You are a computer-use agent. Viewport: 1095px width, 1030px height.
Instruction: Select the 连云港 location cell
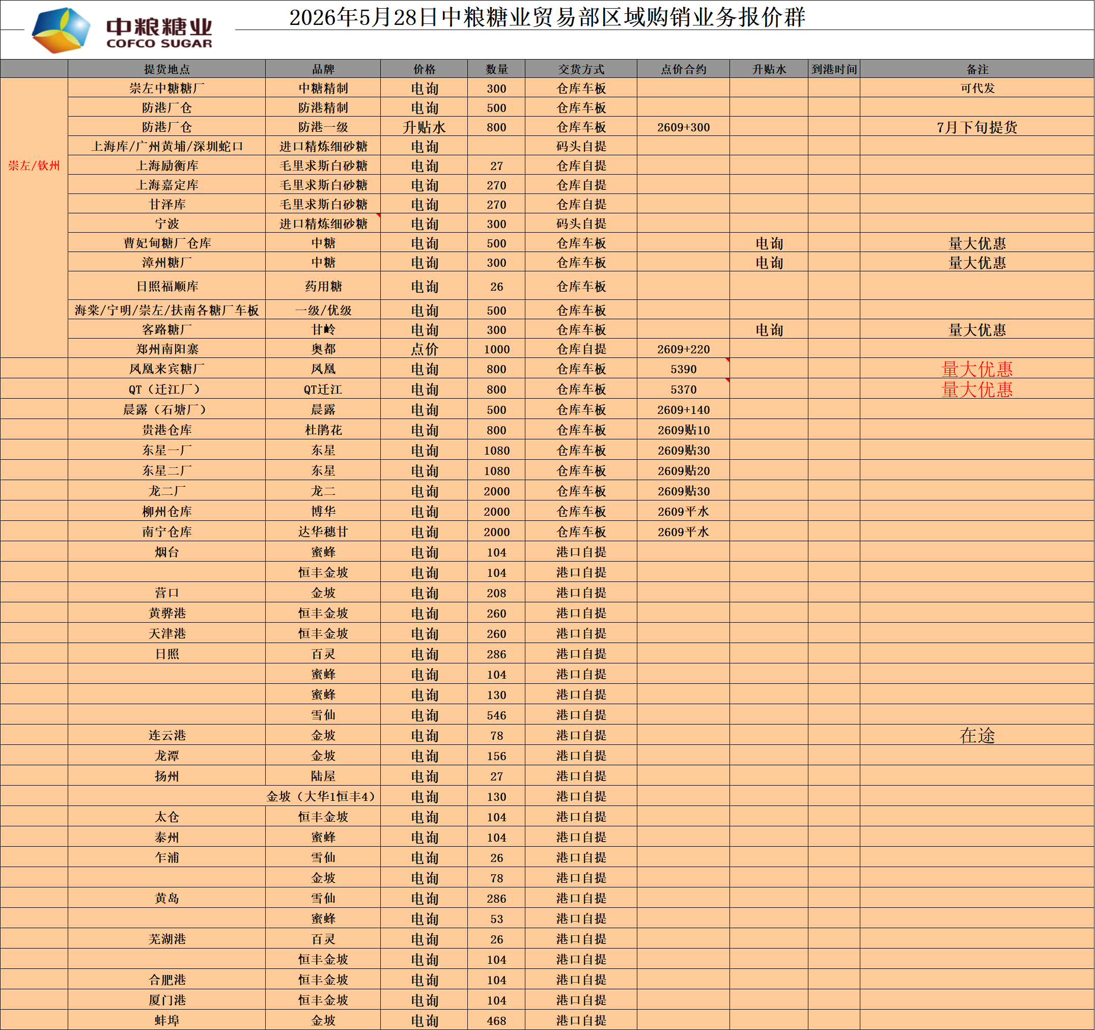point(167,735)
